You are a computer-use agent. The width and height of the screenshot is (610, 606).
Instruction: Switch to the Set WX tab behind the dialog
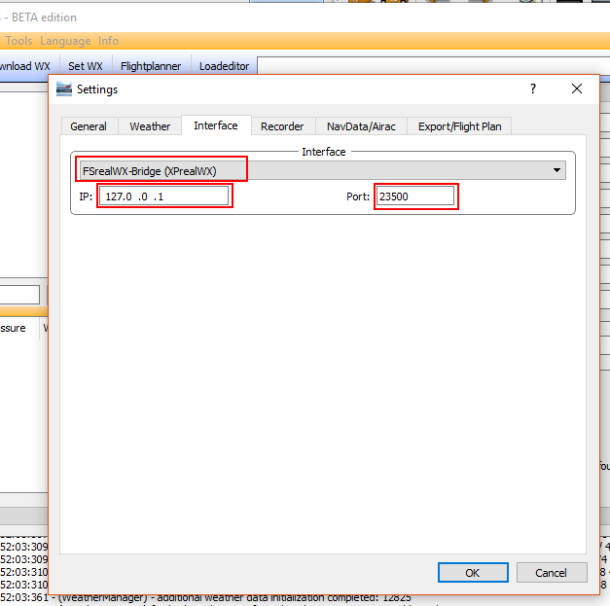[x=86, y=66]
